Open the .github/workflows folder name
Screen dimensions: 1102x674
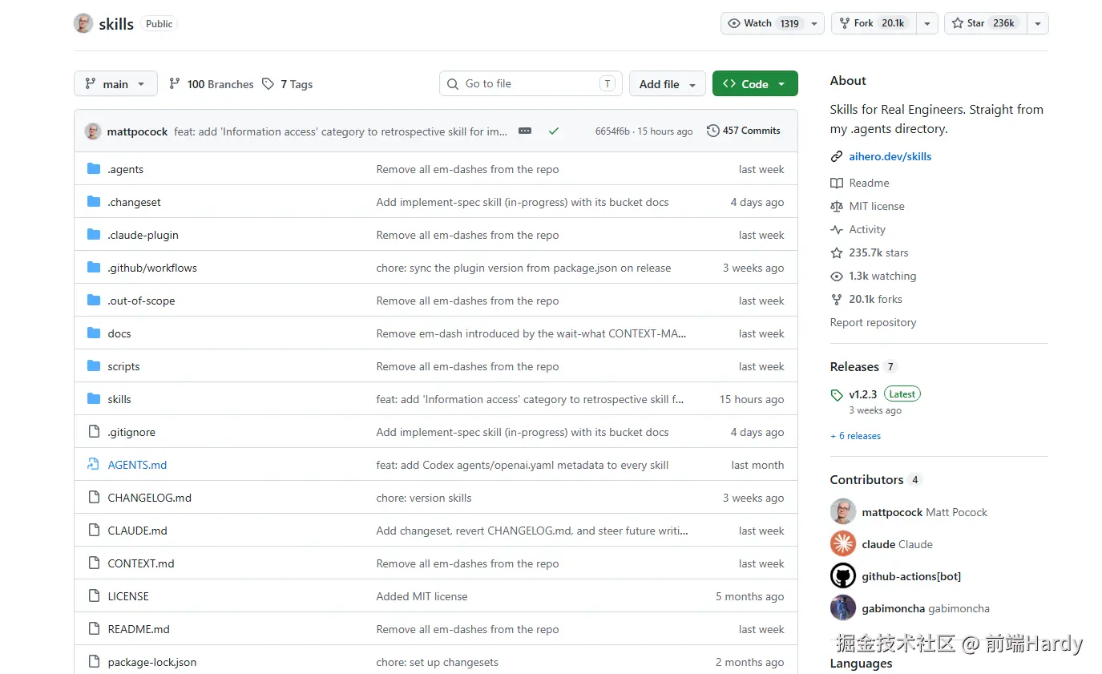pos(152,268)
